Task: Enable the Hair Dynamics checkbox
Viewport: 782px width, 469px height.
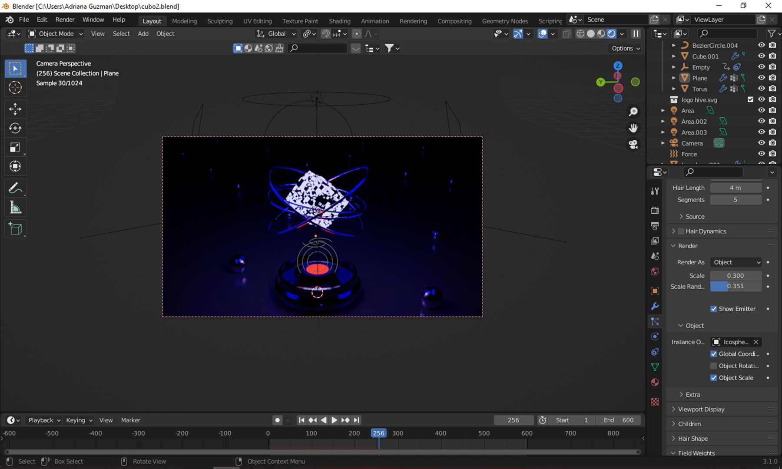Action: coord(681,231)
